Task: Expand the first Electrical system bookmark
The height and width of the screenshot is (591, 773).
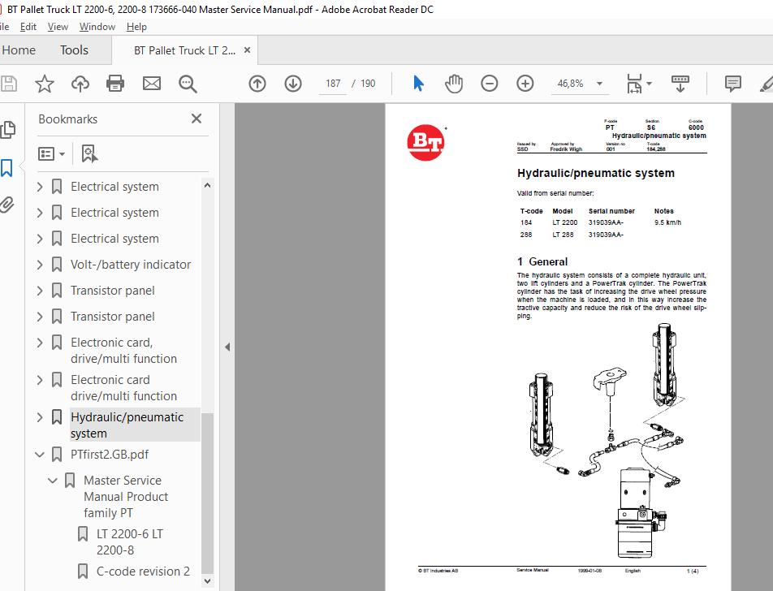Action: point(40,187)
